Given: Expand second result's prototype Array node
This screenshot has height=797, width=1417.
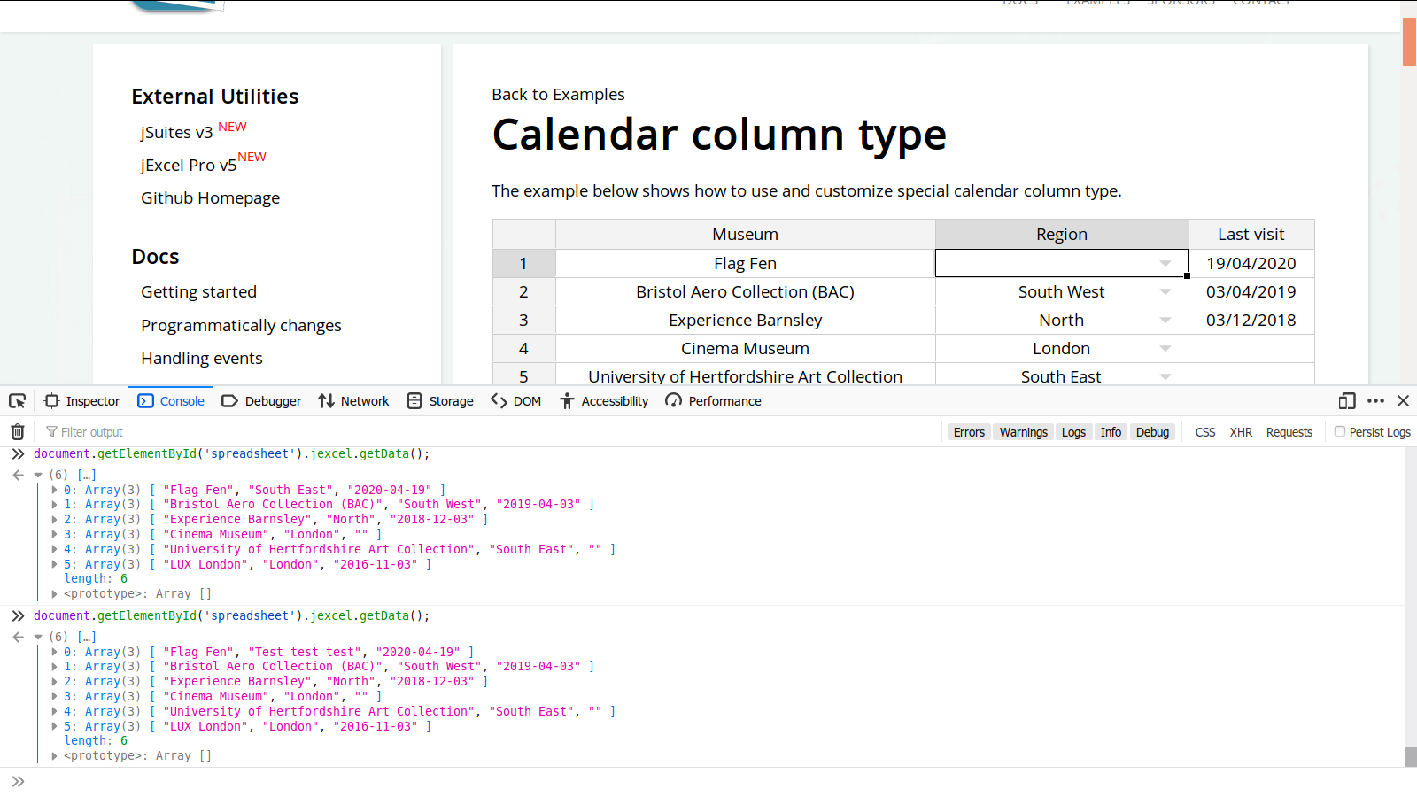Looking at the screenshot, I should coord(54,756).
